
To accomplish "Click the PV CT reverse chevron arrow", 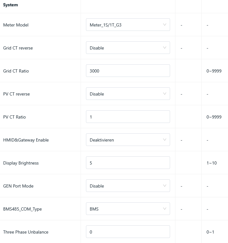I will pyautogui.click(x=165, y=94).
